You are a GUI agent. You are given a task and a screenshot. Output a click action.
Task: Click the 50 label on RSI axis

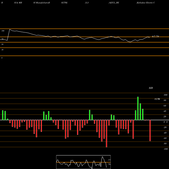2,44
